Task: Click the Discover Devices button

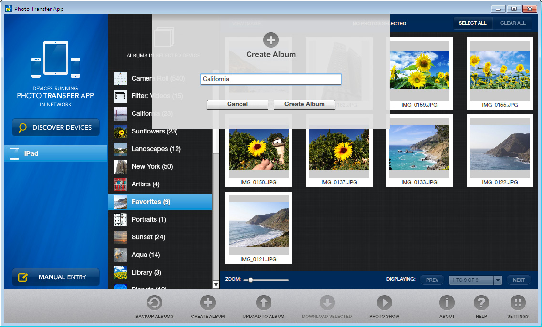Action: (x=56, y=127)
